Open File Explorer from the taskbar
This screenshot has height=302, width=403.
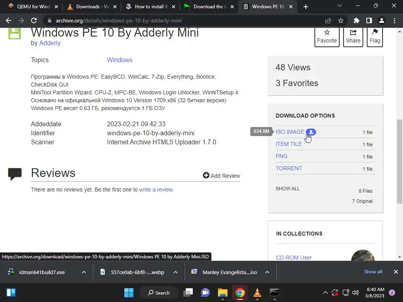pyautogui.click(x=223, y=293)
